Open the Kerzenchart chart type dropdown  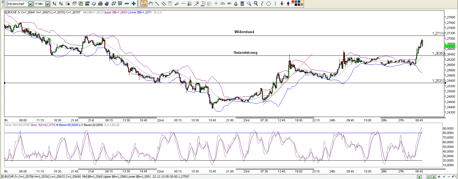coord(30,4)
